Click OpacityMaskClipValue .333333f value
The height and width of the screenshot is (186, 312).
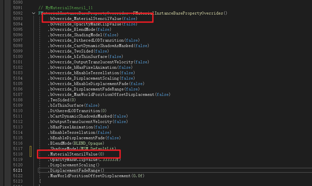pyautogui.click(x=107, y=160)
